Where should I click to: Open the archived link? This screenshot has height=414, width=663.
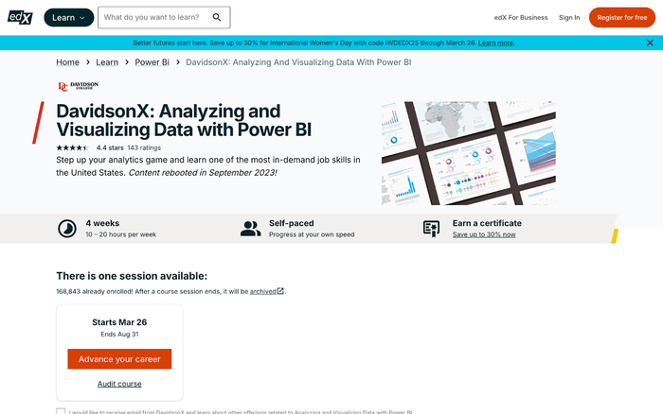(x=262, y=291)
